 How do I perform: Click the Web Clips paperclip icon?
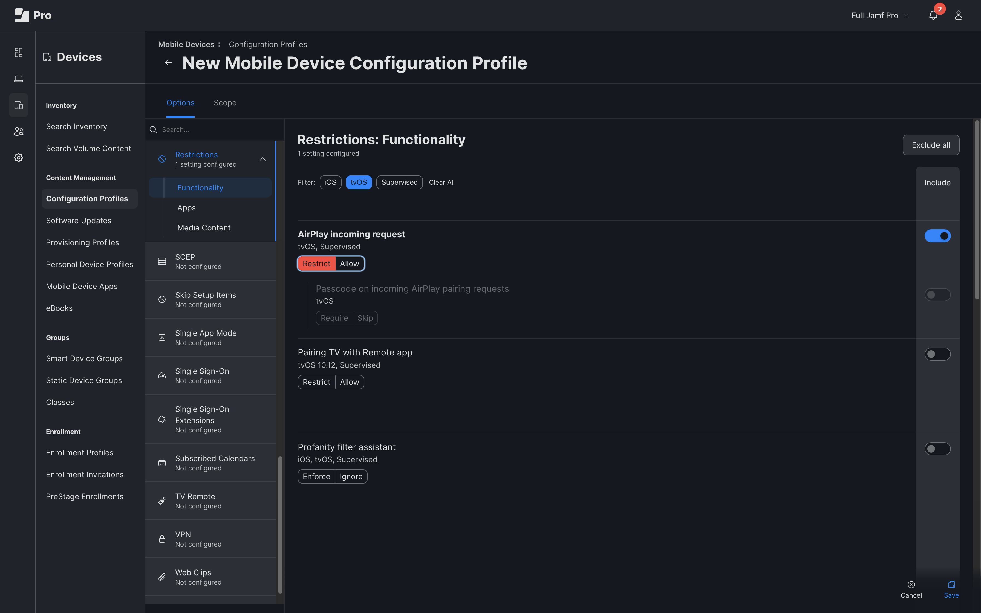(x=162, y=577)
